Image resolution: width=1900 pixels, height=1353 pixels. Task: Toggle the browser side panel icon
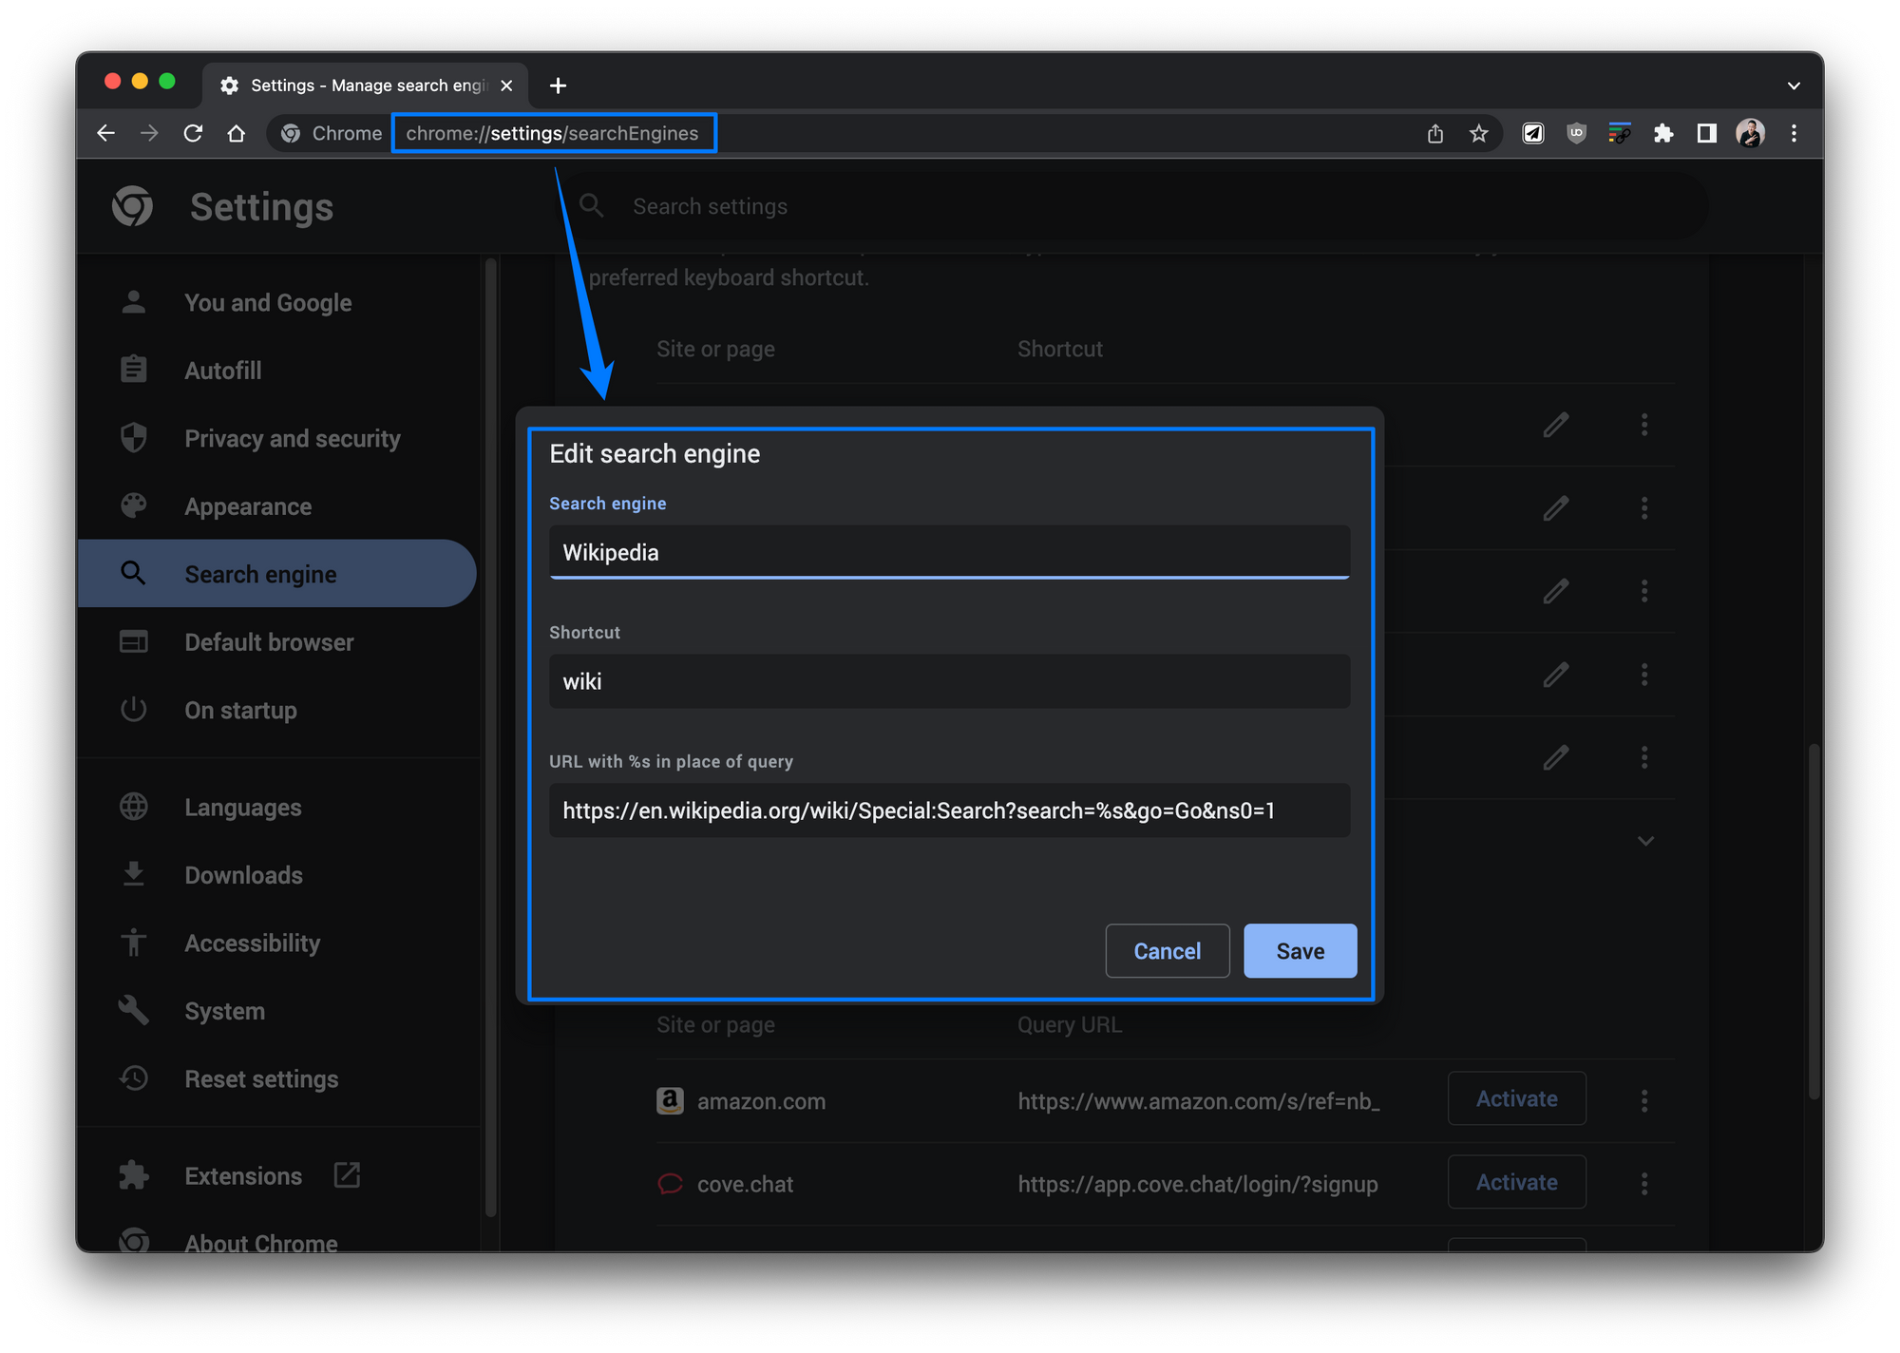(1706, 134)
